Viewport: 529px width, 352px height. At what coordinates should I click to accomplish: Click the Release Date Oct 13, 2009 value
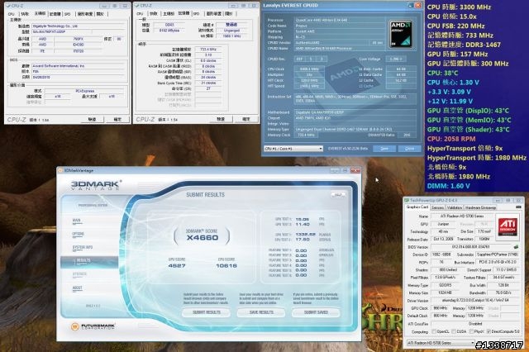(x=442, y=239)
